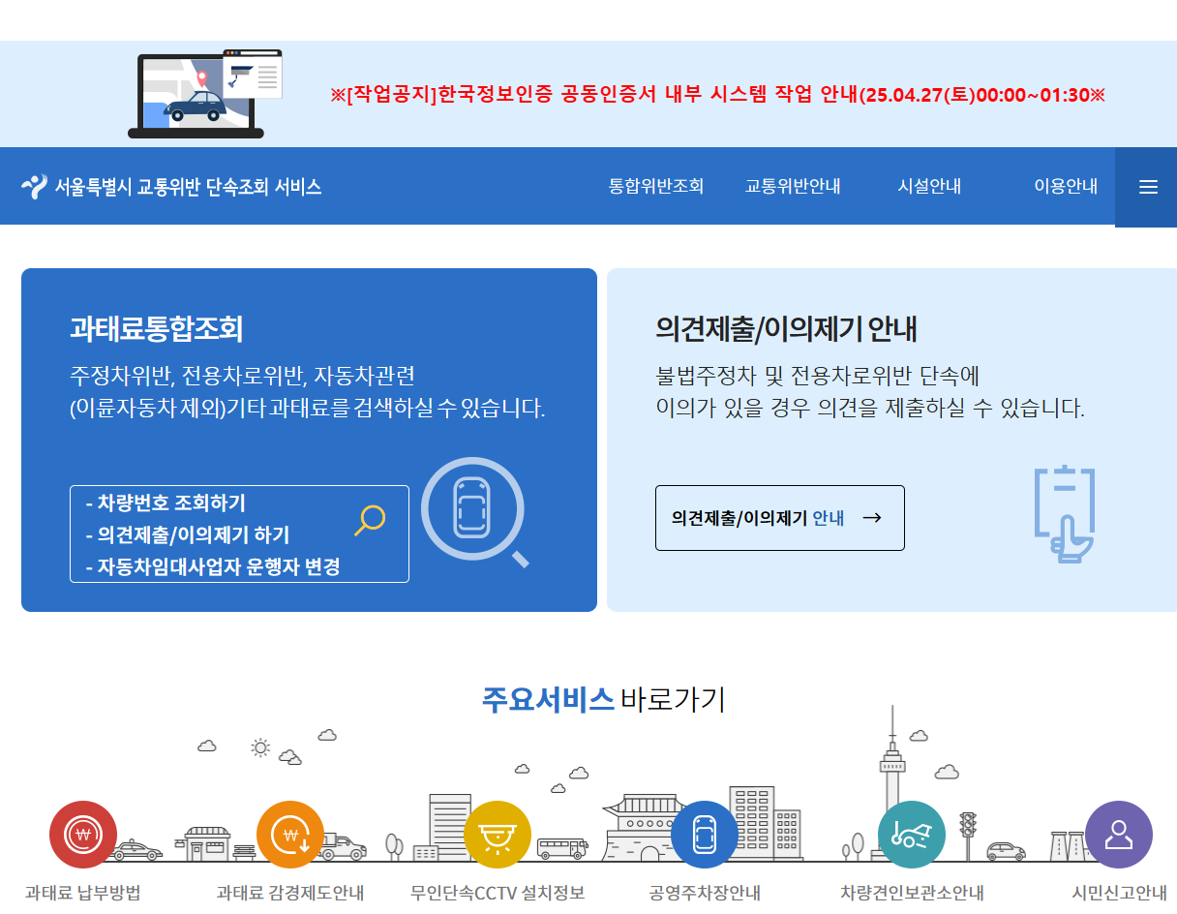The height and width of the screenshot is (914, 1177).
Task: Click laptop car illustration in banner
Action: 205,94
